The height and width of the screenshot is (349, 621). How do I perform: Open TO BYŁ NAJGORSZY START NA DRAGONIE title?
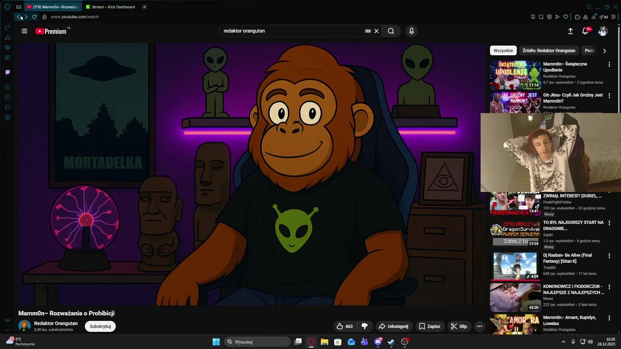pos(573,225)
